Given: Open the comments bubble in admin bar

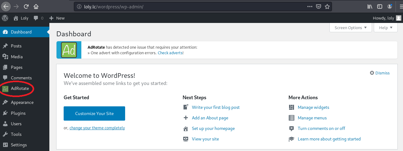Looking at the screenshot, I should click(38, 18).
